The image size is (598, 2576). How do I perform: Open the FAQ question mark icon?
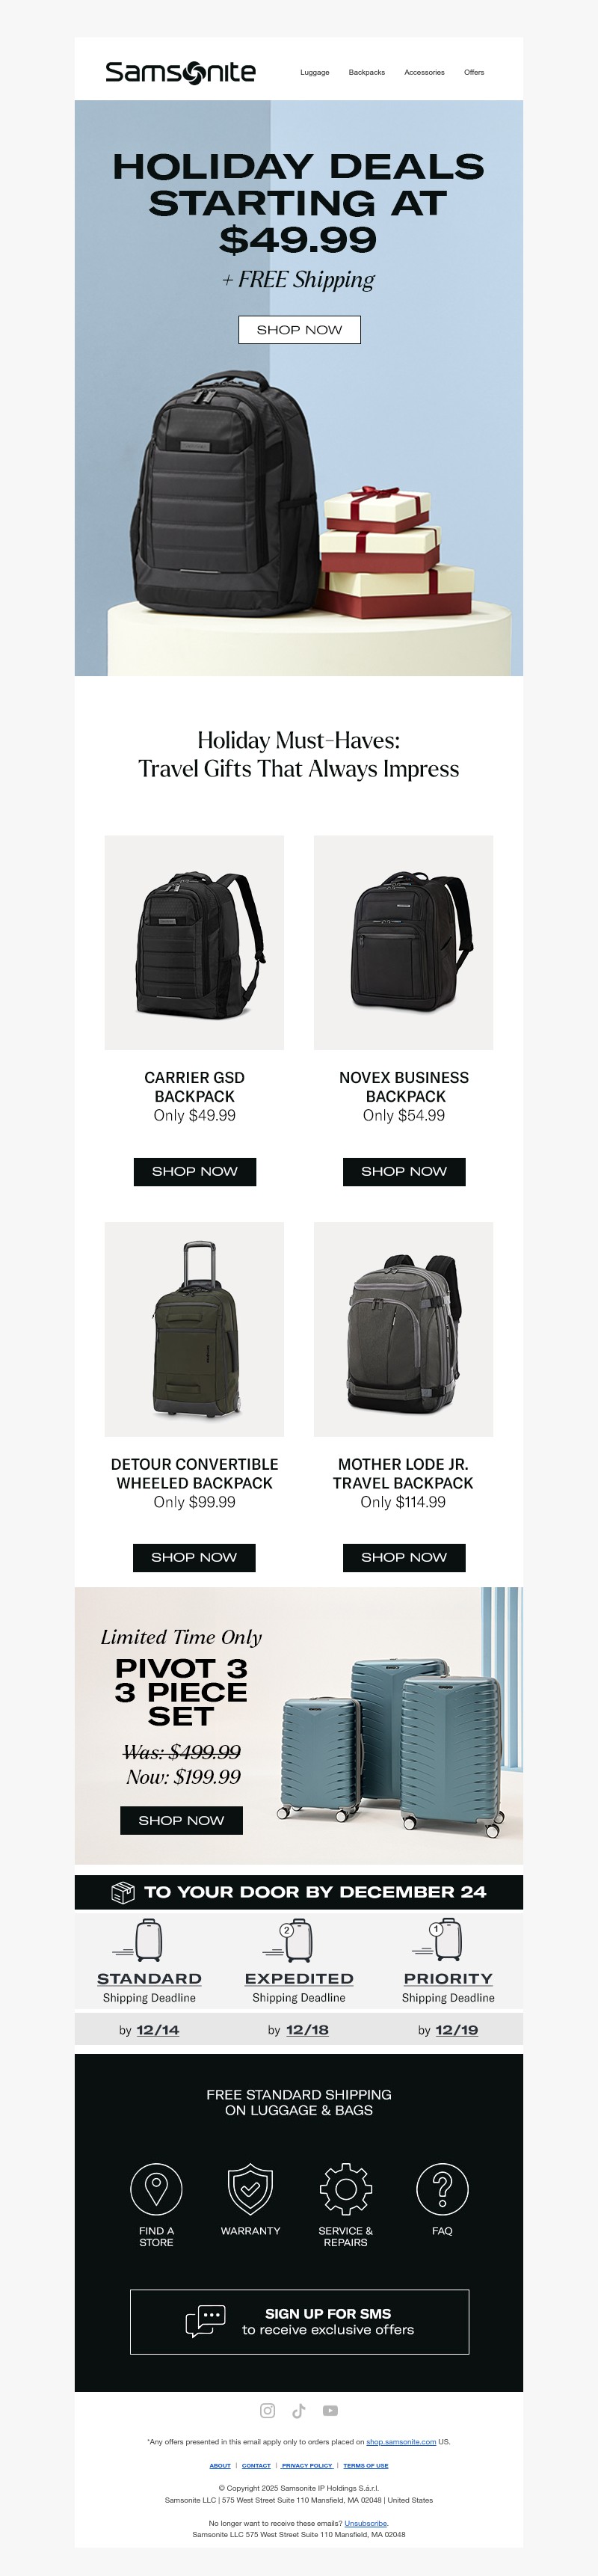coord(442,2188)
